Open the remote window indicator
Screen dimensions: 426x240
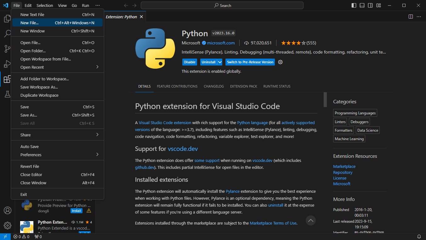(x=5, y=237)
